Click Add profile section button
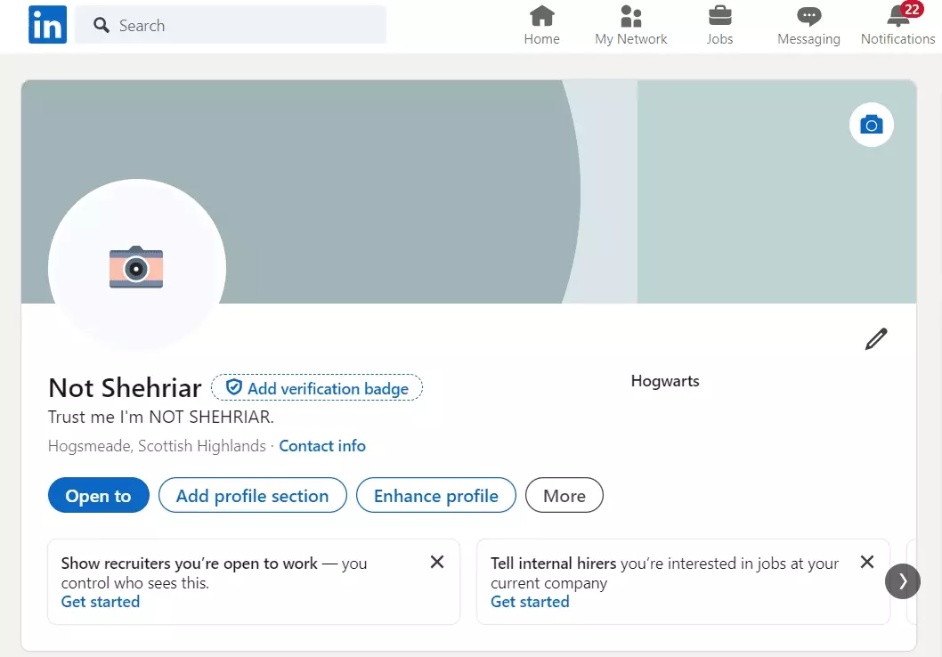Image resolution: width=942 pixels, height=657 pixels. point(252,496)
